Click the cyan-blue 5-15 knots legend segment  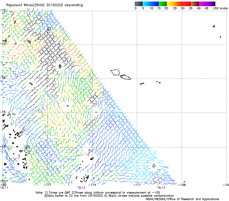pos(151,4)
